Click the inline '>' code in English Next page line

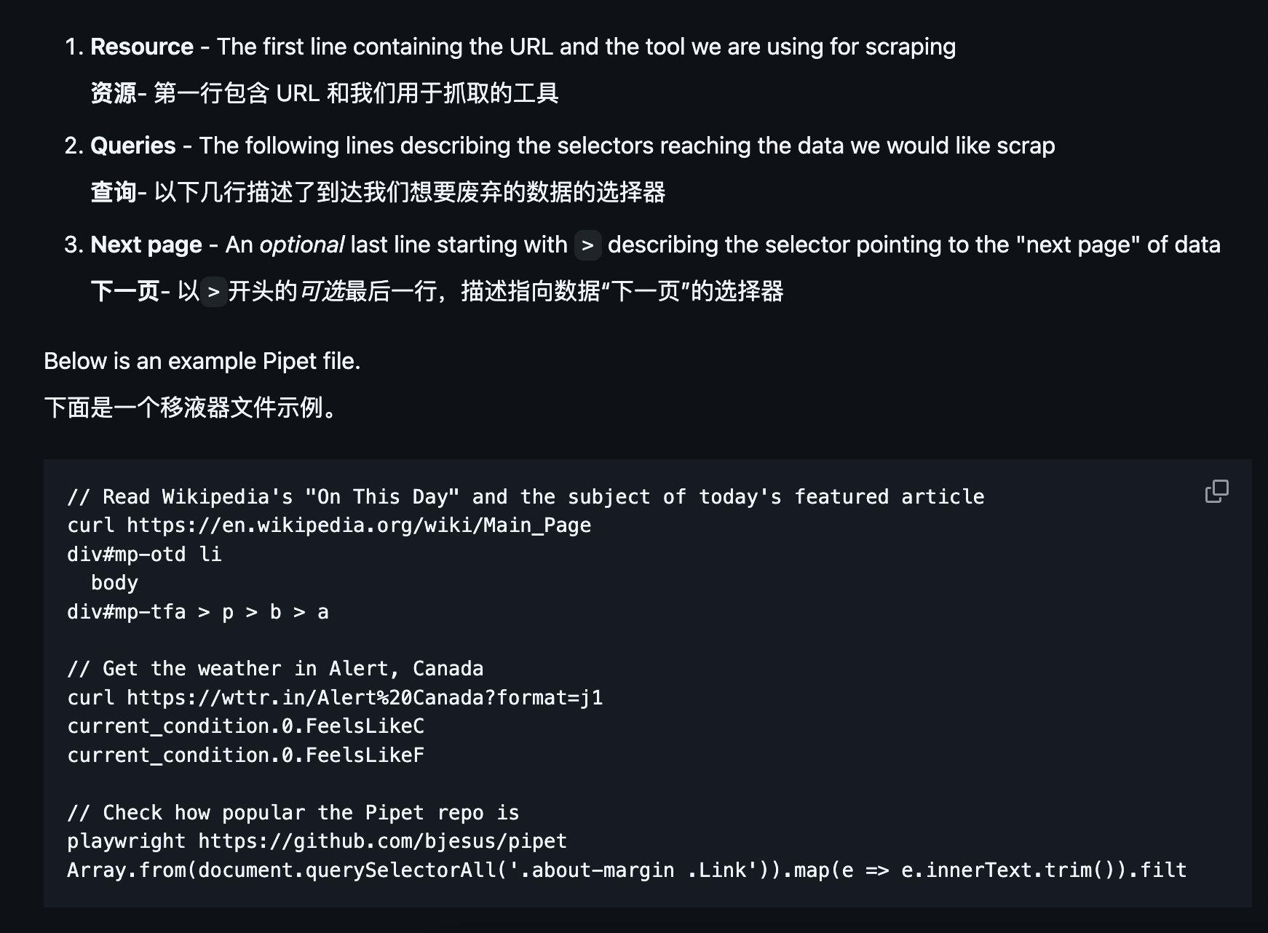pos(587,245)
